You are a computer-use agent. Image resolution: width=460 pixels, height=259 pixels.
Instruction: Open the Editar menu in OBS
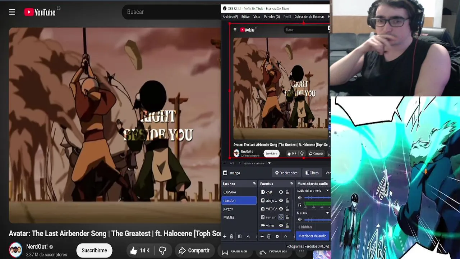pyautogui.click(x=246, y=17)
